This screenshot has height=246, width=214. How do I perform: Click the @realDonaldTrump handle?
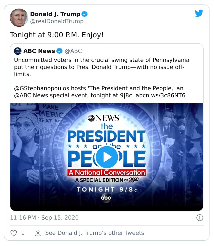(x=57, y=21)
